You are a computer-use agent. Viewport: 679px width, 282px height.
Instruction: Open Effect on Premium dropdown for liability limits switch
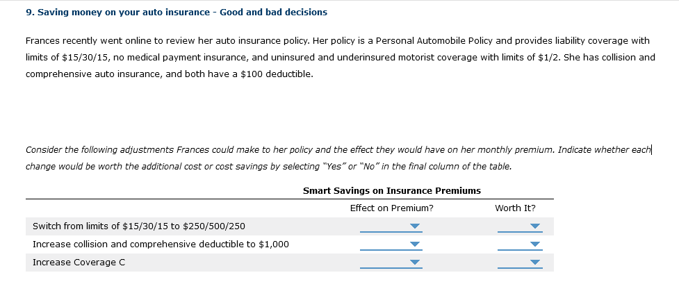(x=391, y=226)
